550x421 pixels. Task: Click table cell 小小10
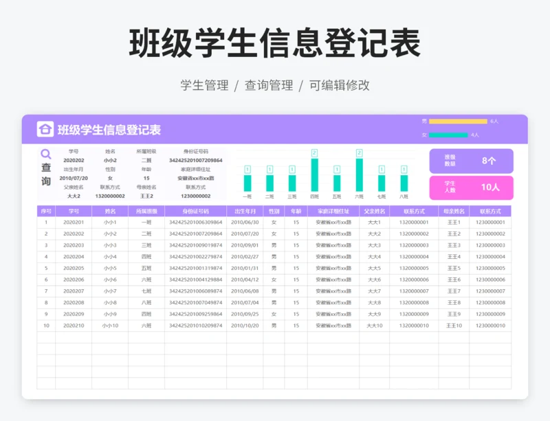pyautogui.click(x=110, y=326)
